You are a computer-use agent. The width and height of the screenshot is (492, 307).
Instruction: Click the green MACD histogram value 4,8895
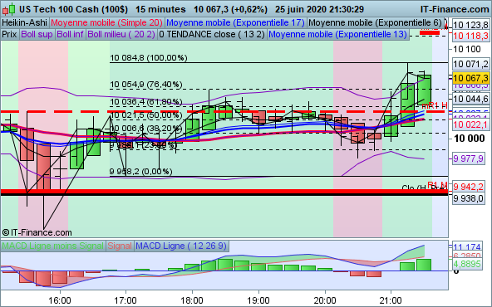pyautogui.click(x=467, y=264)
